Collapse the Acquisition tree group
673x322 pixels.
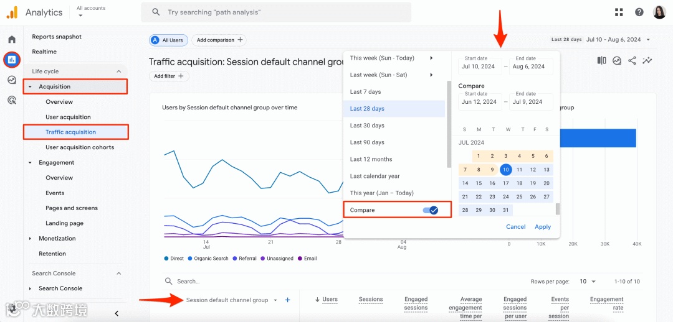click(x=30, y=86)
